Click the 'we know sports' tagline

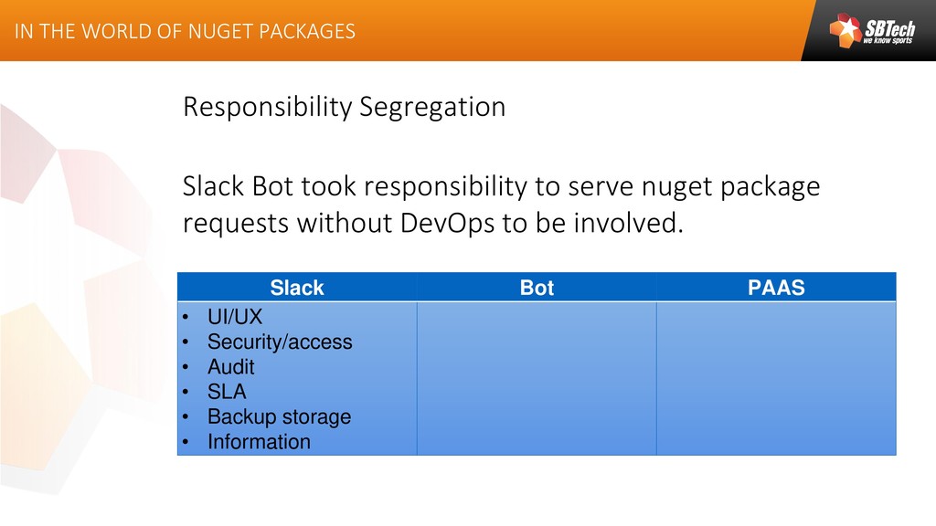point(888,41)
